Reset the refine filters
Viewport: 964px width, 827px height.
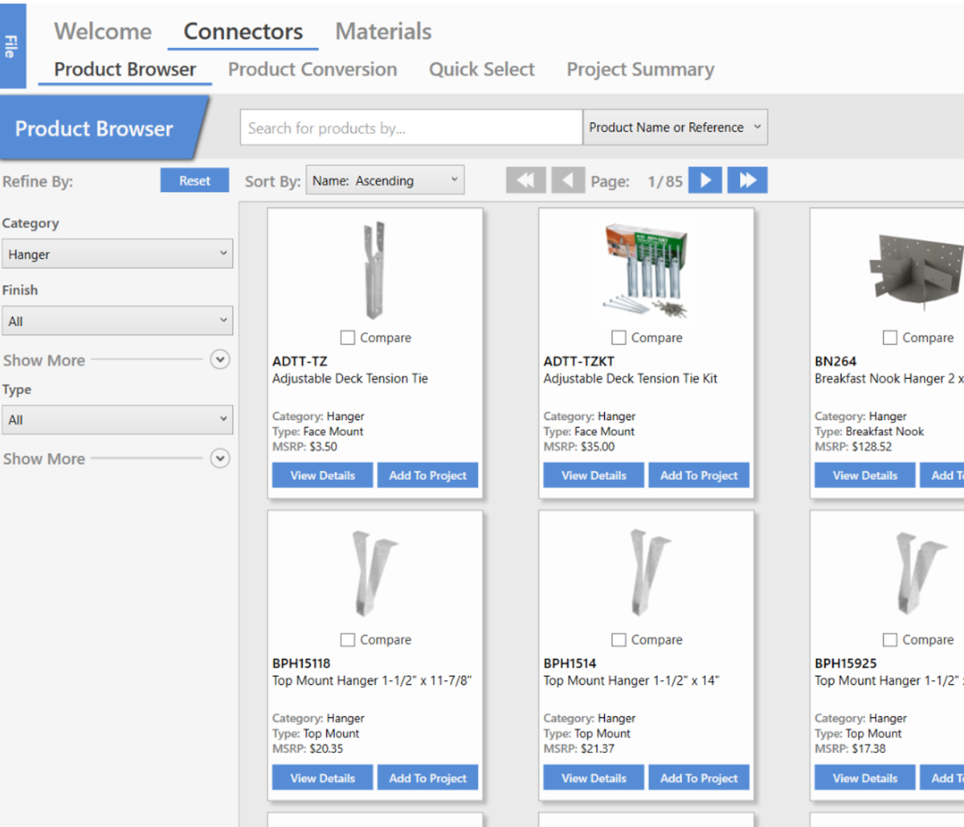pyautogui.click(x=194, y=181)
